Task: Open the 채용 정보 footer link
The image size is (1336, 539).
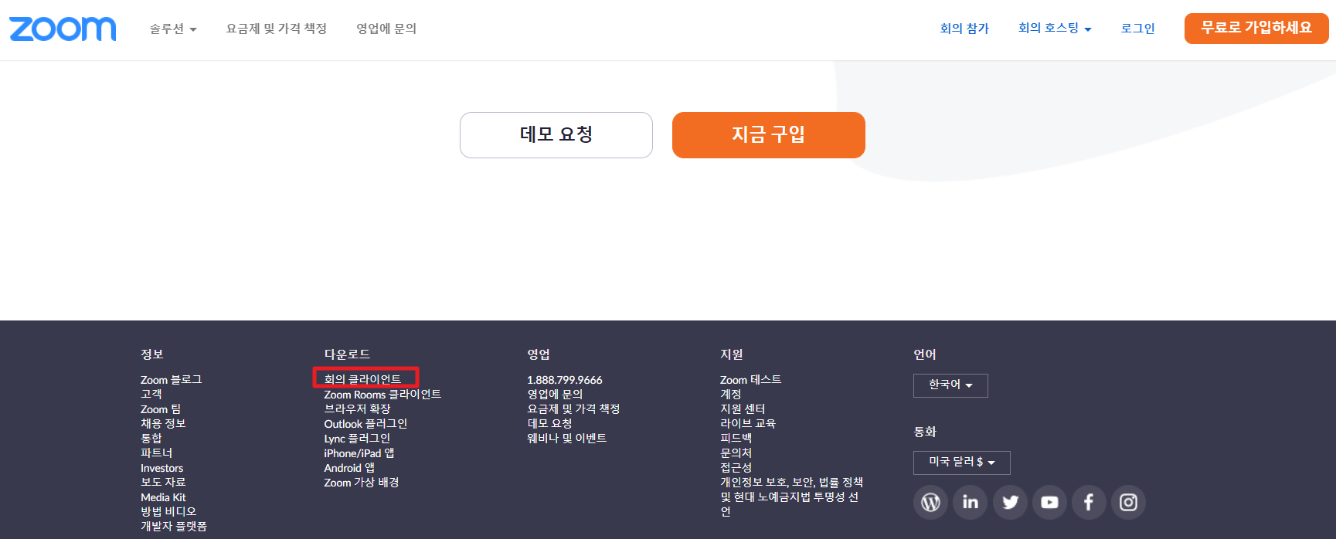Action: (x=163, y=423)
